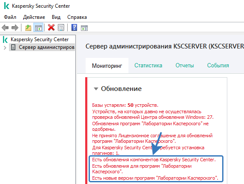This screenshot has width=244, height=184.
Task: Collapse the Обновление section triangle
Action: click(x=96, y=89)
